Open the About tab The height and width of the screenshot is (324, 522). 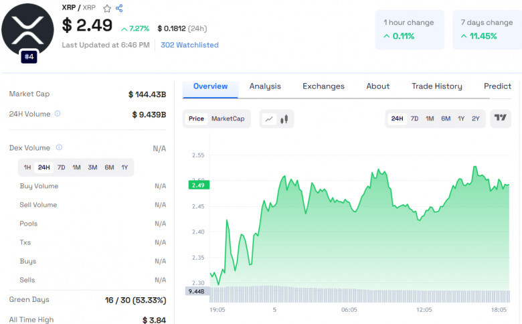click(378, 86)
